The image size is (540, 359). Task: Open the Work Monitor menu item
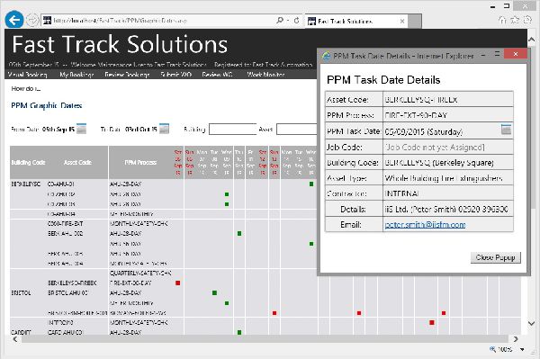pyautogui.click(x=265, y=75)
